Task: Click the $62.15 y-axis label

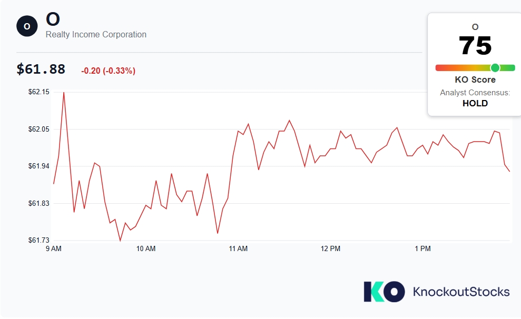Action: pyautogui.click(x=39, y=92)
